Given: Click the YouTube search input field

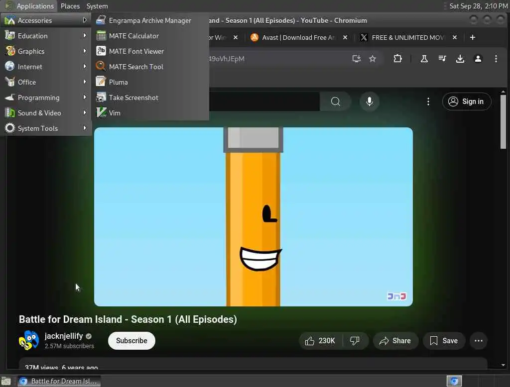Looking at the screenshot, I should click(x=264, y=101).
